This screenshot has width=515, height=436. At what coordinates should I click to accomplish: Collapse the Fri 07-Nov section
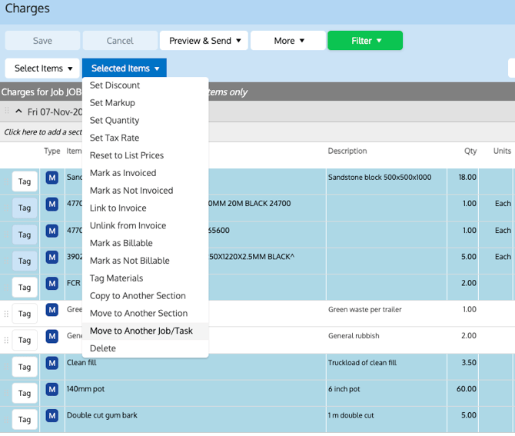pyautogui.click(x=18, y=111)
